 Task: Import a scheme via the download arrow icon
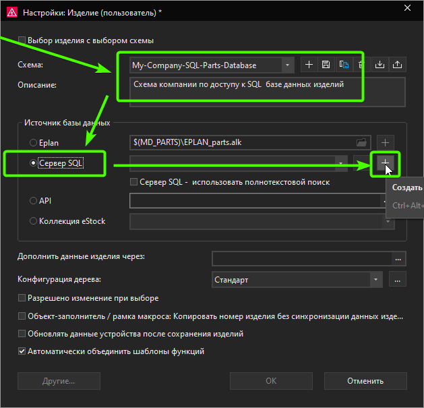point(380,65)
